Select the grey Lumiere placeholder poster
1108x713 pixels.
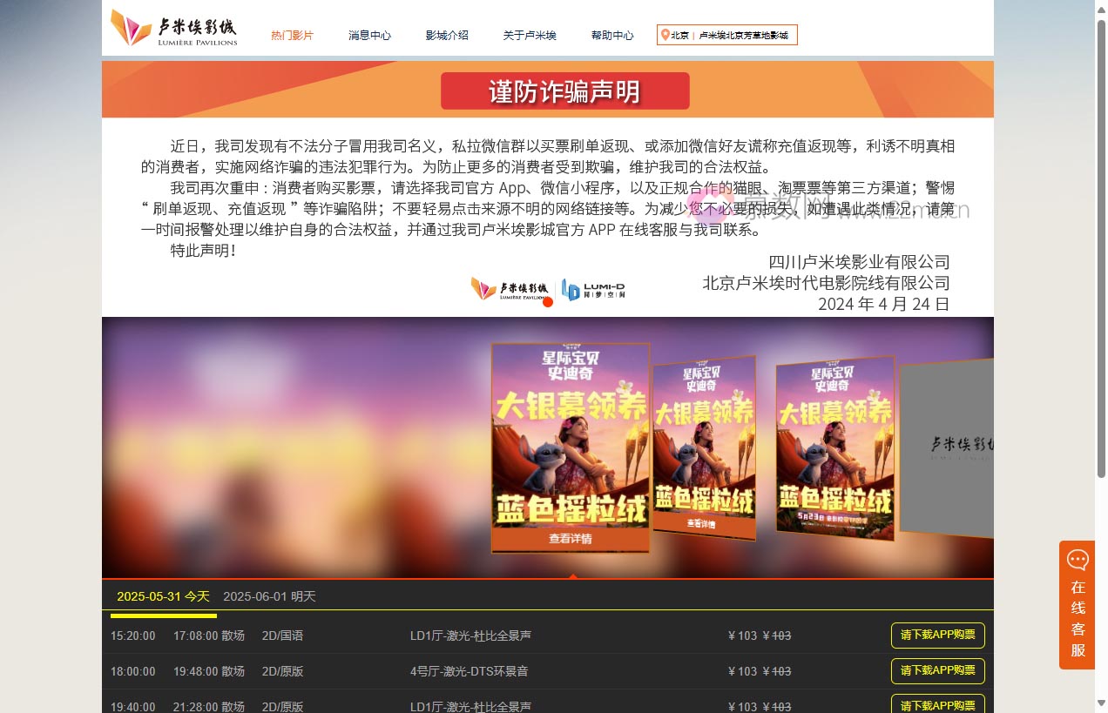pyautogui.click(x=947, y=448)
